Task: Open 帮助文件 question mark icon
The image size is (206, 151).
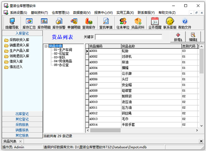Action: (x=184, y=23)
